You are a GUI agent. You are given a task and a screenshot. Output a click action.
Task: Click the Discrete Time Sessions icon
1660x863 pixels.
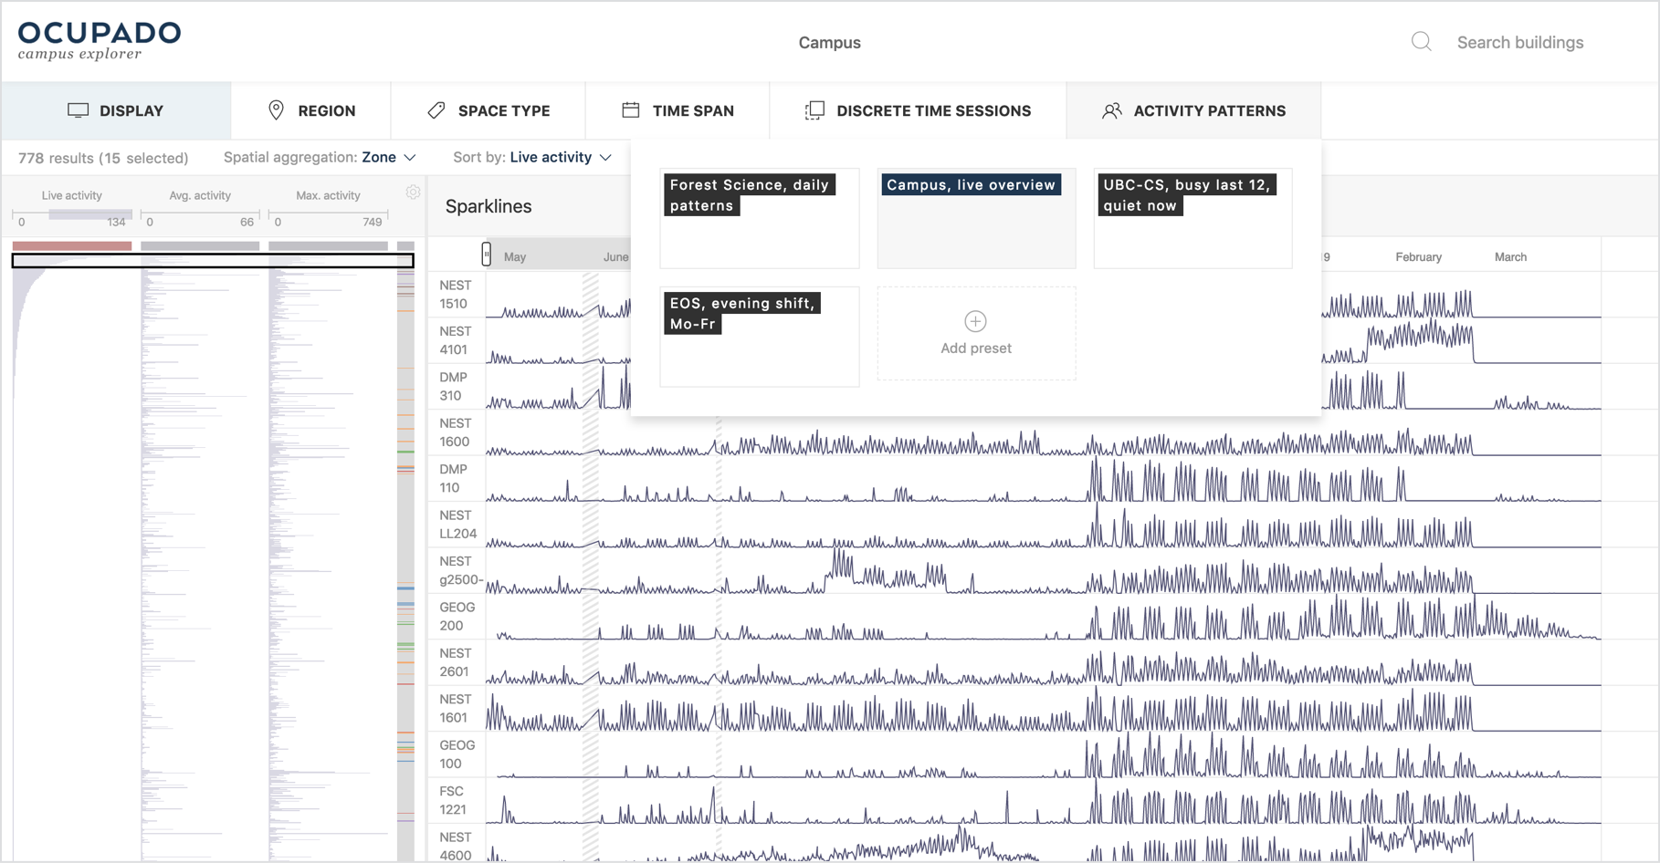tap(814, 110)
